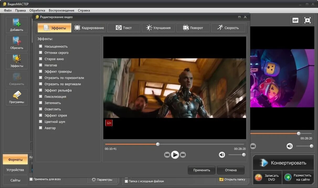Click the next-frame button in main player

(253, 146)
